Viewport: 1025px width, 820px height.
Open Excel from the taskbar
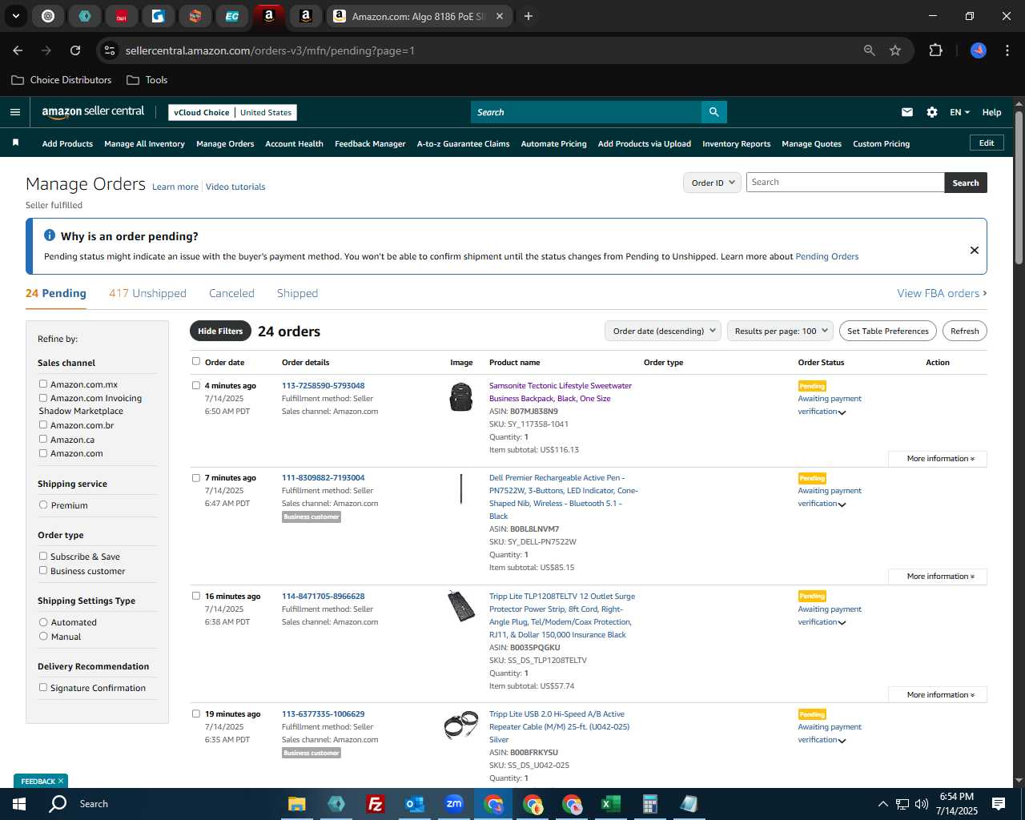point(610,804)
